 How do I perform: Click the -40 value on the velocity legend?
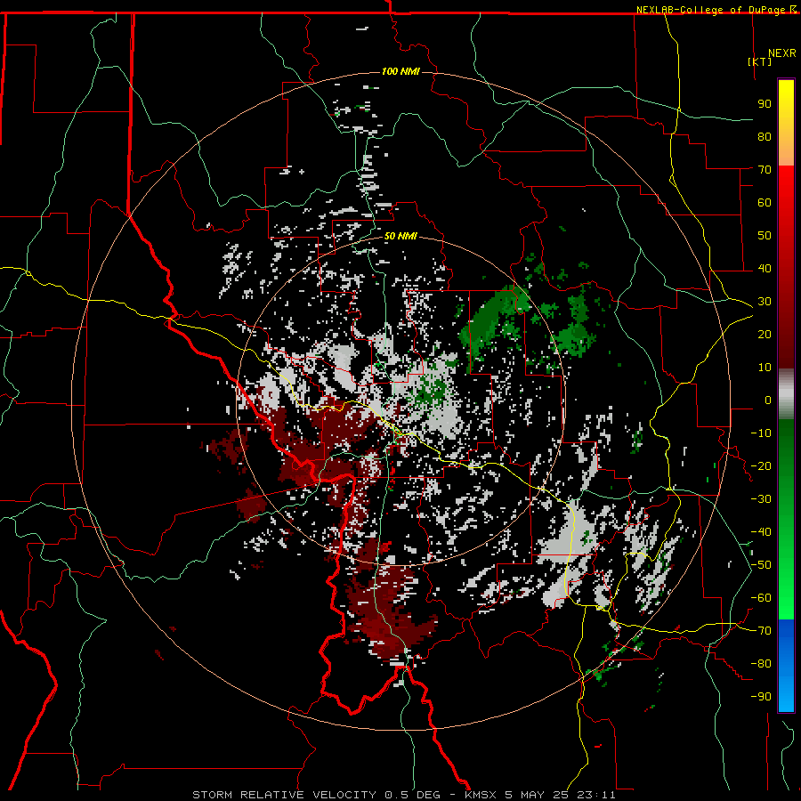761,532
